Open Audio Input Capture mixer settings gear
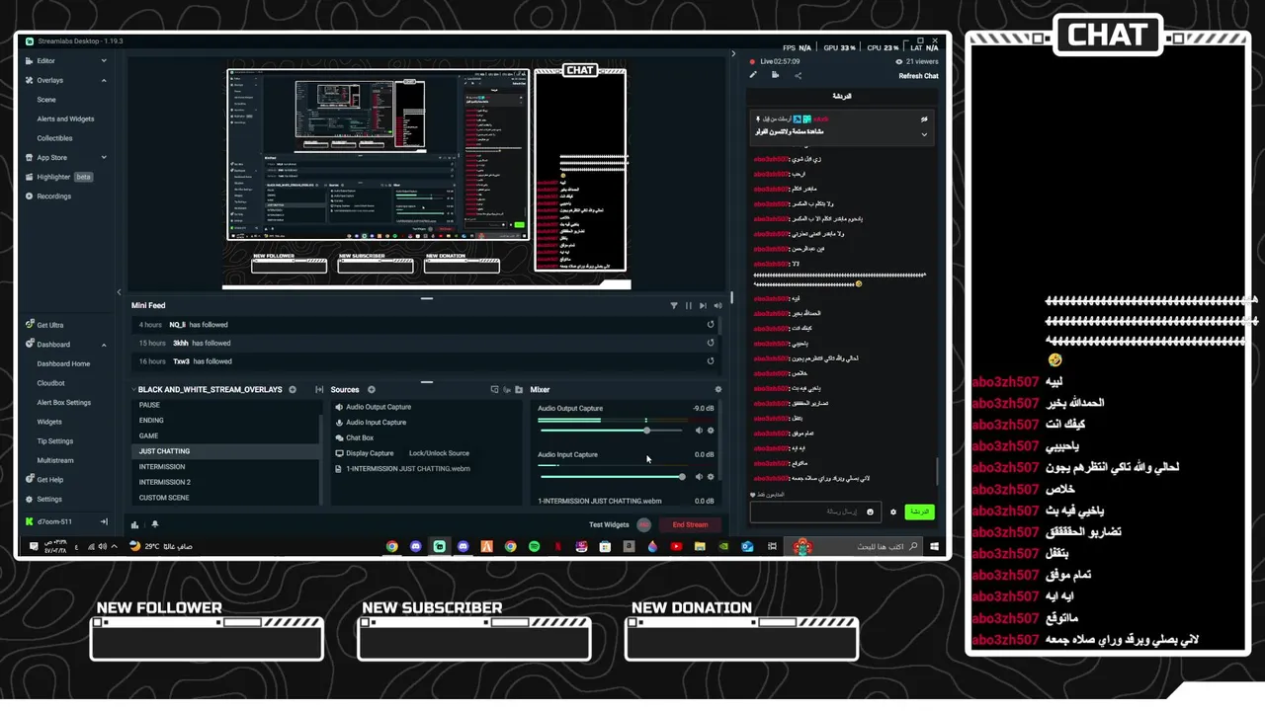 click(x=711, y=477)
